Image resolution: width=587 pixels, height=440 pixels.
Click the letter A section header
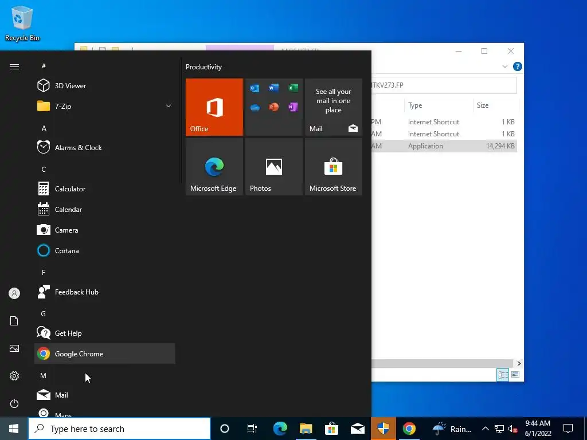(44, 128)
